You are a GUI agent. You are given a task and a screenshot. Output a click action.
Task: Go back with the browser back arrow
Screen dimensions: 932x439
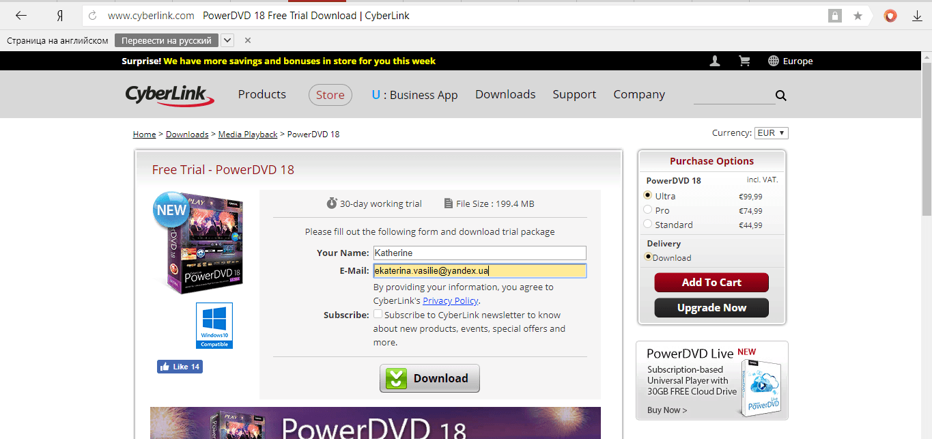tap(20, 16)
